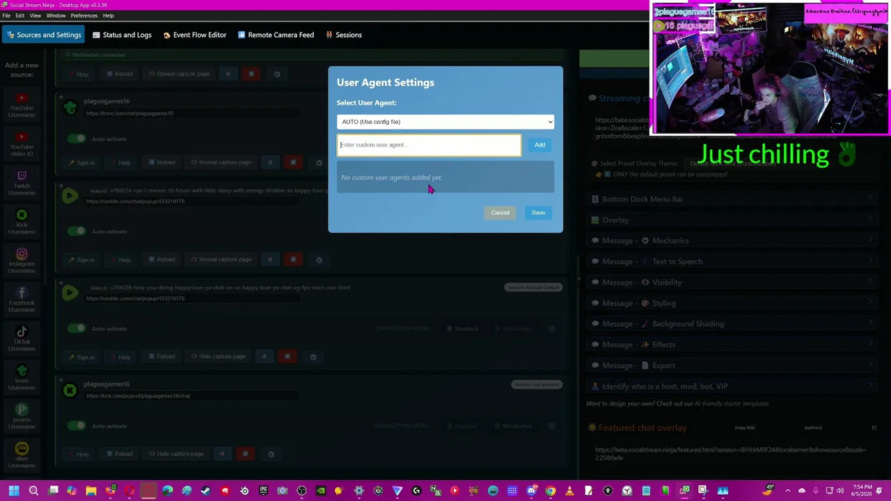
Task: Open gear settings for Kick plaguegames16 source
Action: pyautogui.click(x=271, y=454)
